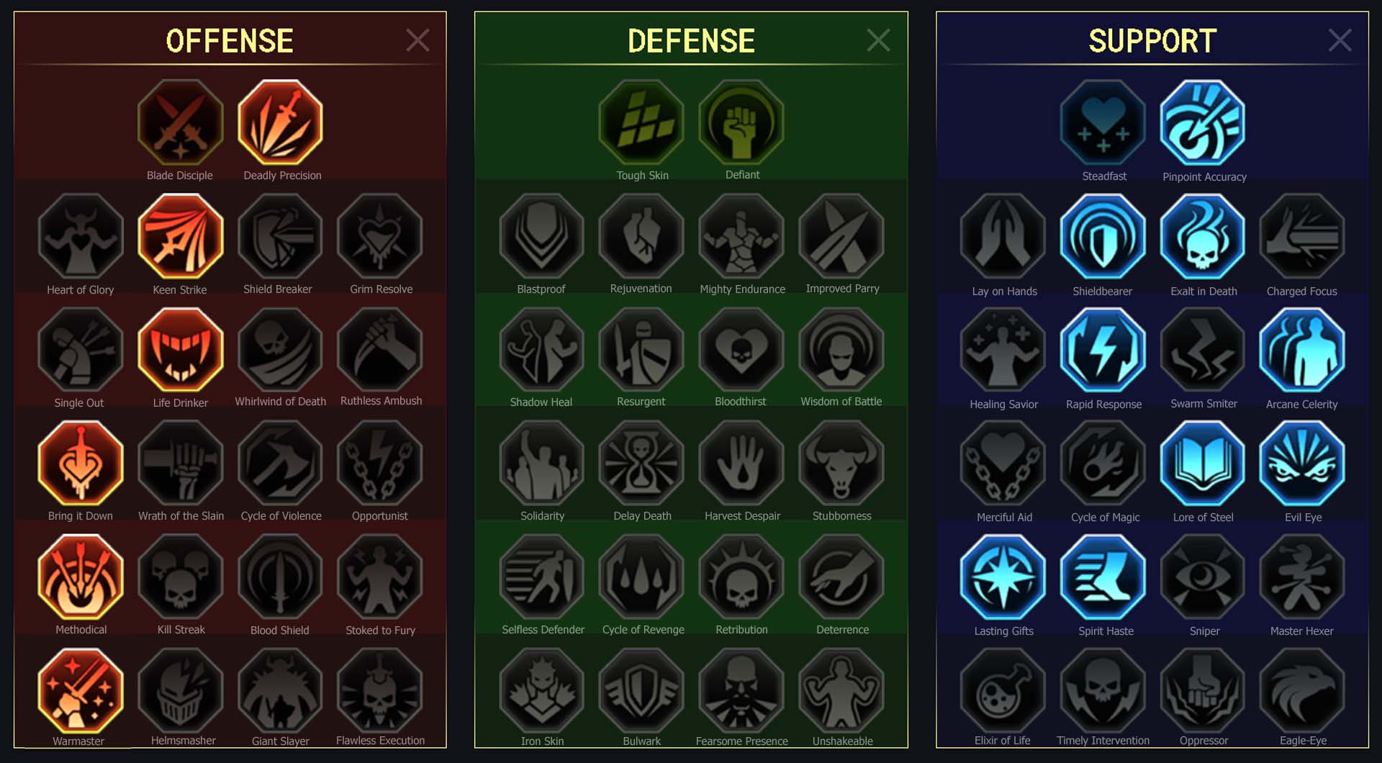Choose the Retribution mastery icon
The width and height of the screenshot is (1382, 763).
tap(741, 577)
